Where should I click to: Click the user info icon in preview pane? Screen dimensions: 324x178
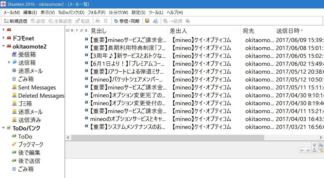[x=321, y=145]
